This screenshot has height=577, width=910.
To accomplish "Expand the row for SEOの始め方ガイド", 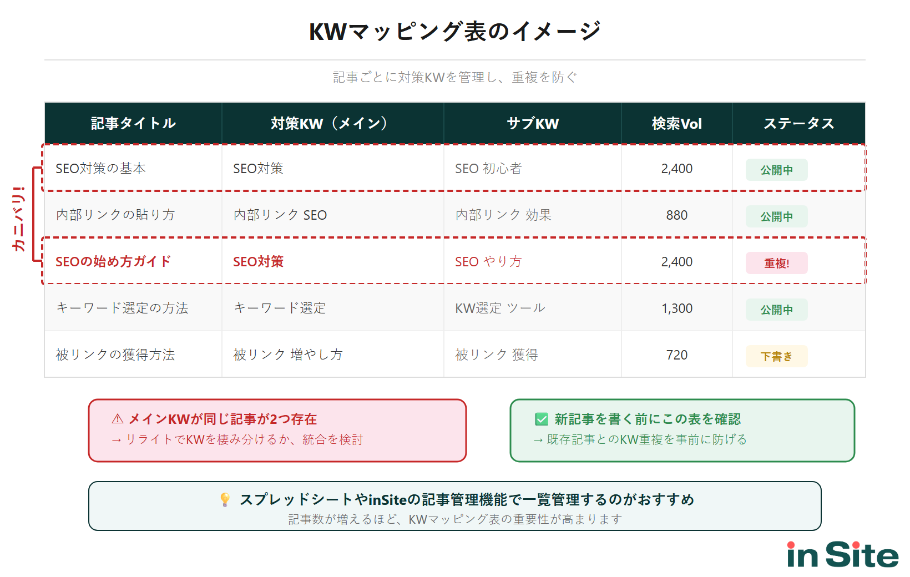I will (113, 261).
